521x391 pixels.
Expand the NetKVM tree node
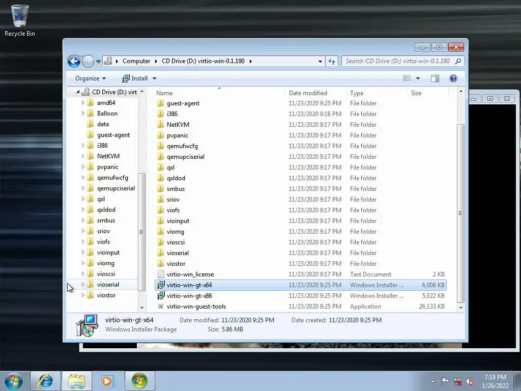click(x=83, y=156)
